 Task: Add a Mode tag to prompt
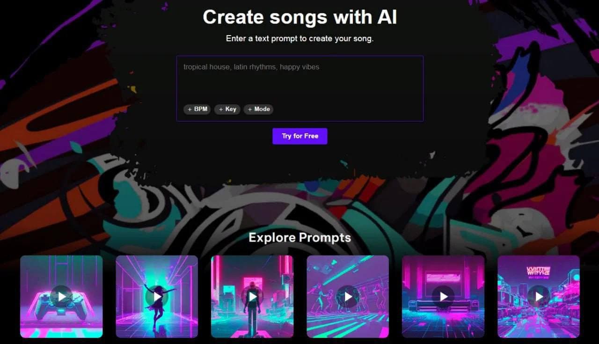258,109
